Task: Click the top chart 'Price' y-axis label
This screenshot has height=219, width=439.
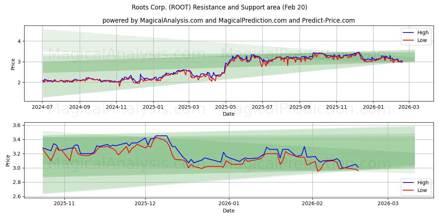Action: (x=13, y=64)
